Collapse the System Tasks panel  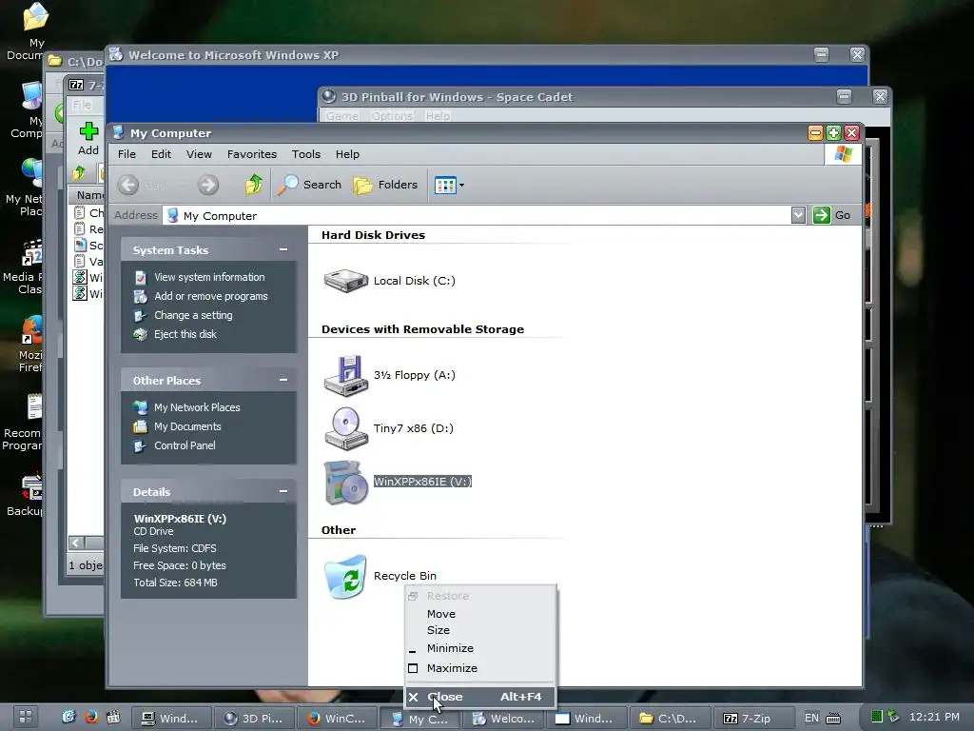283,250
